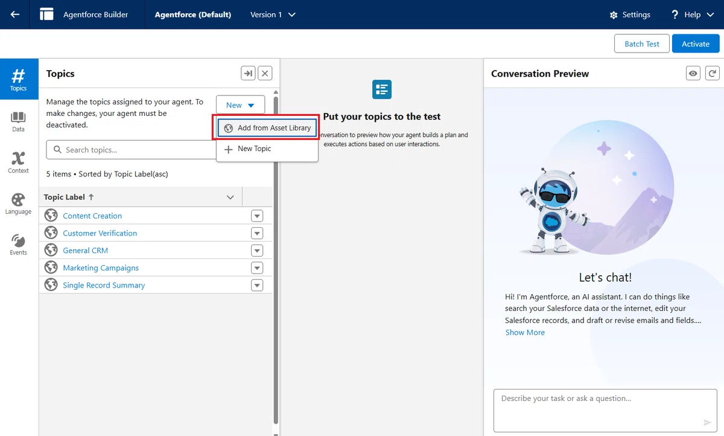The height and width of the screenshot is (436, 724).
Task: Open the Customer Verification topic
Action: [x=100, y=233]
